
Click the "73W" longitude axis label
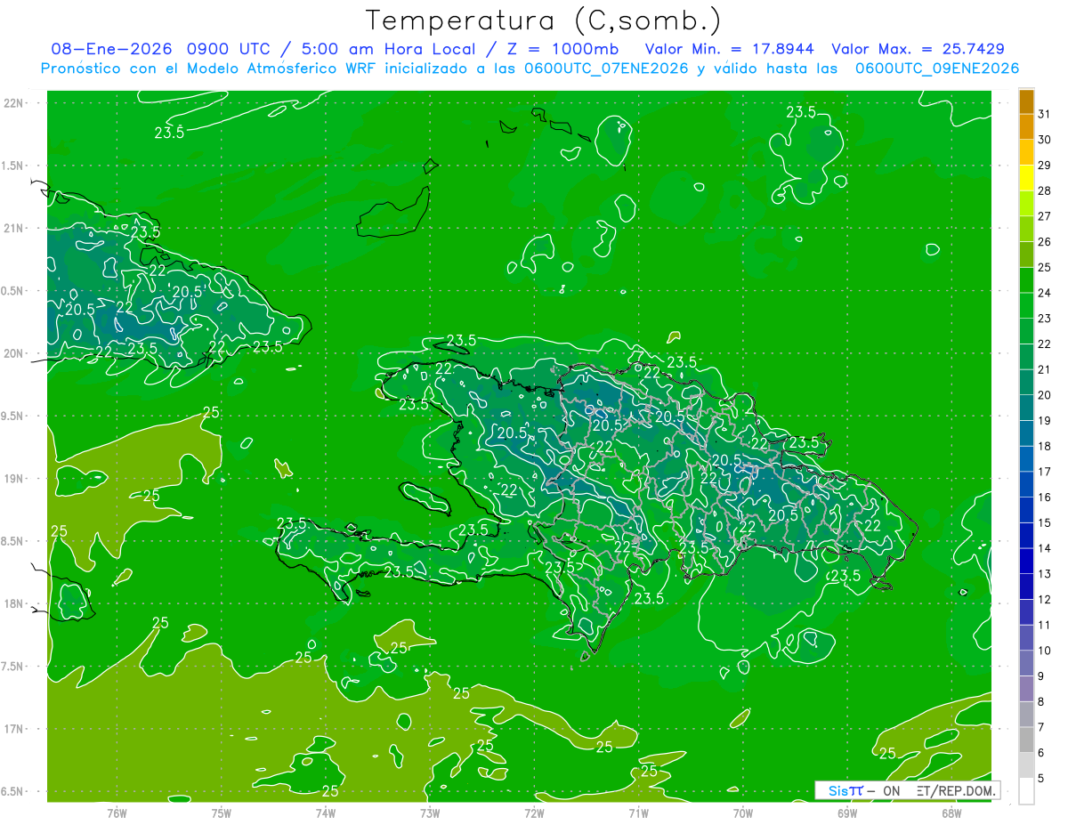[430, 813]
